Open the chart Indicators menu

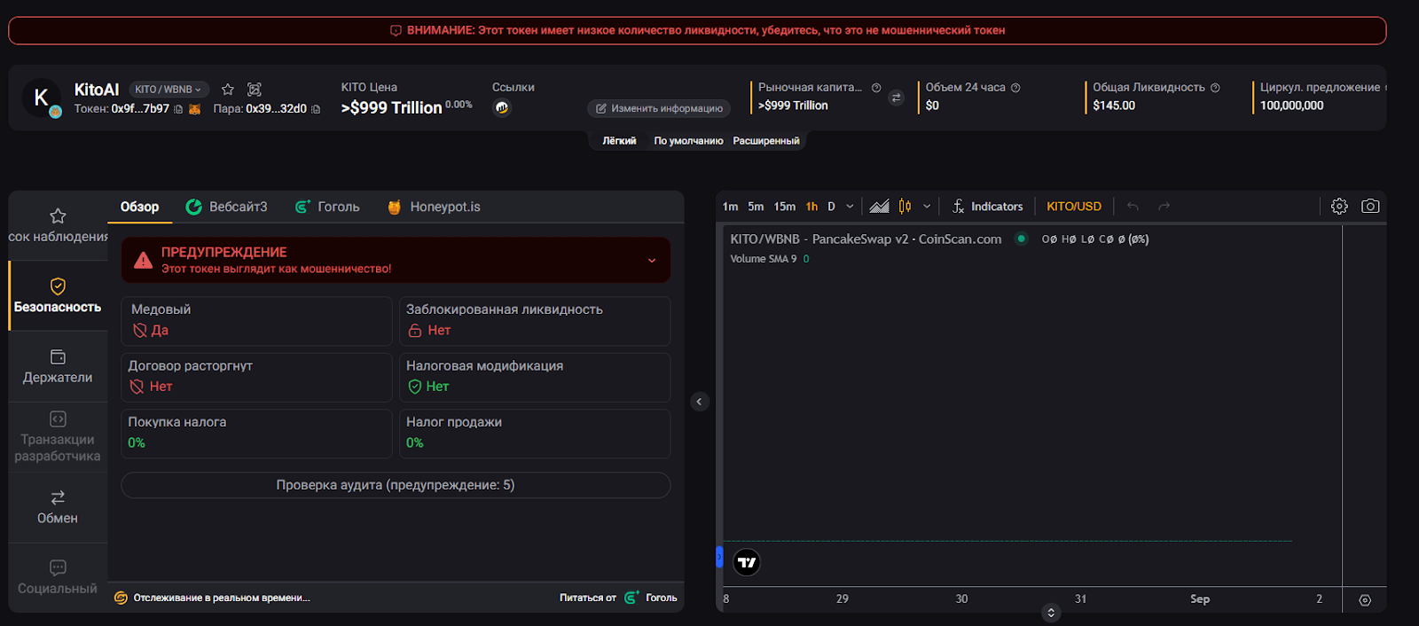coord(987,207)
